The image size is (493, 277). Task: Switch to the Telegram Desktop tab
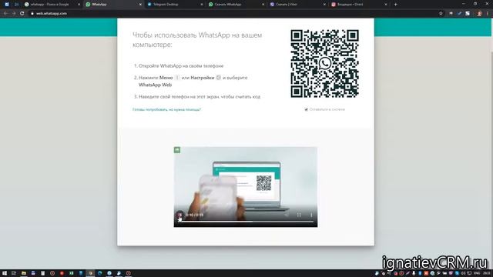pos(175,5)
